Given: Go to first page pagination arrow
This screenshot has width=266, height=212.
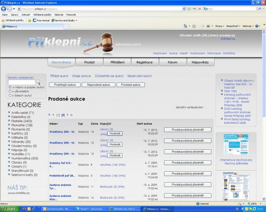Looking at the screenshot, I should pyautogui.click(x=49, y=115).
